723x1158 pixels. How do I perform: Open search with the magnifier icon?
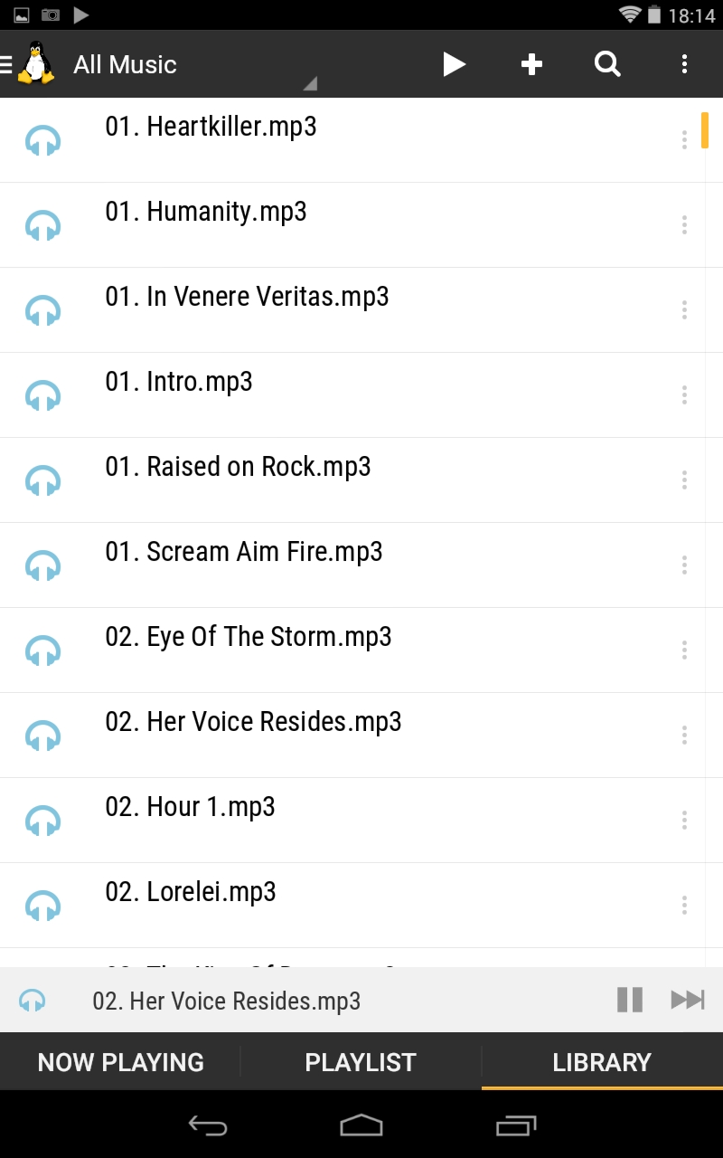(607, 64)
